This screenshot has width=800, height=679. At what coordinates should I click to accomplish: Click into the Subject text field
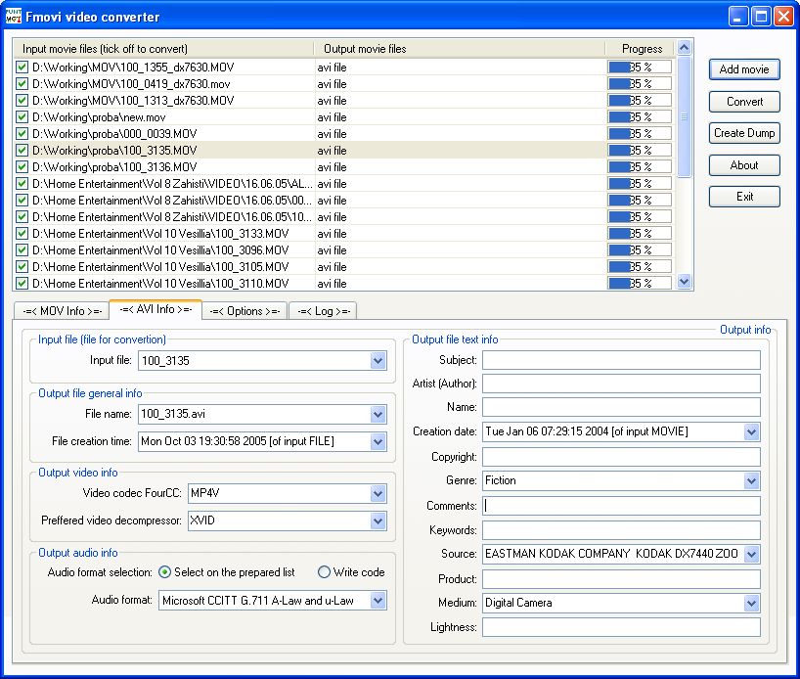[x=621, y=359]
